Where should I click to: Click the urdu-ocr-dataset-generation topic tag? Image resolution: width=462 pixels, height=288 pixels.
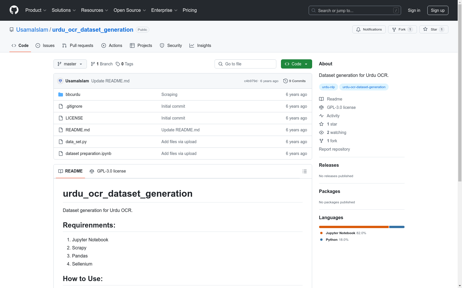364,87
